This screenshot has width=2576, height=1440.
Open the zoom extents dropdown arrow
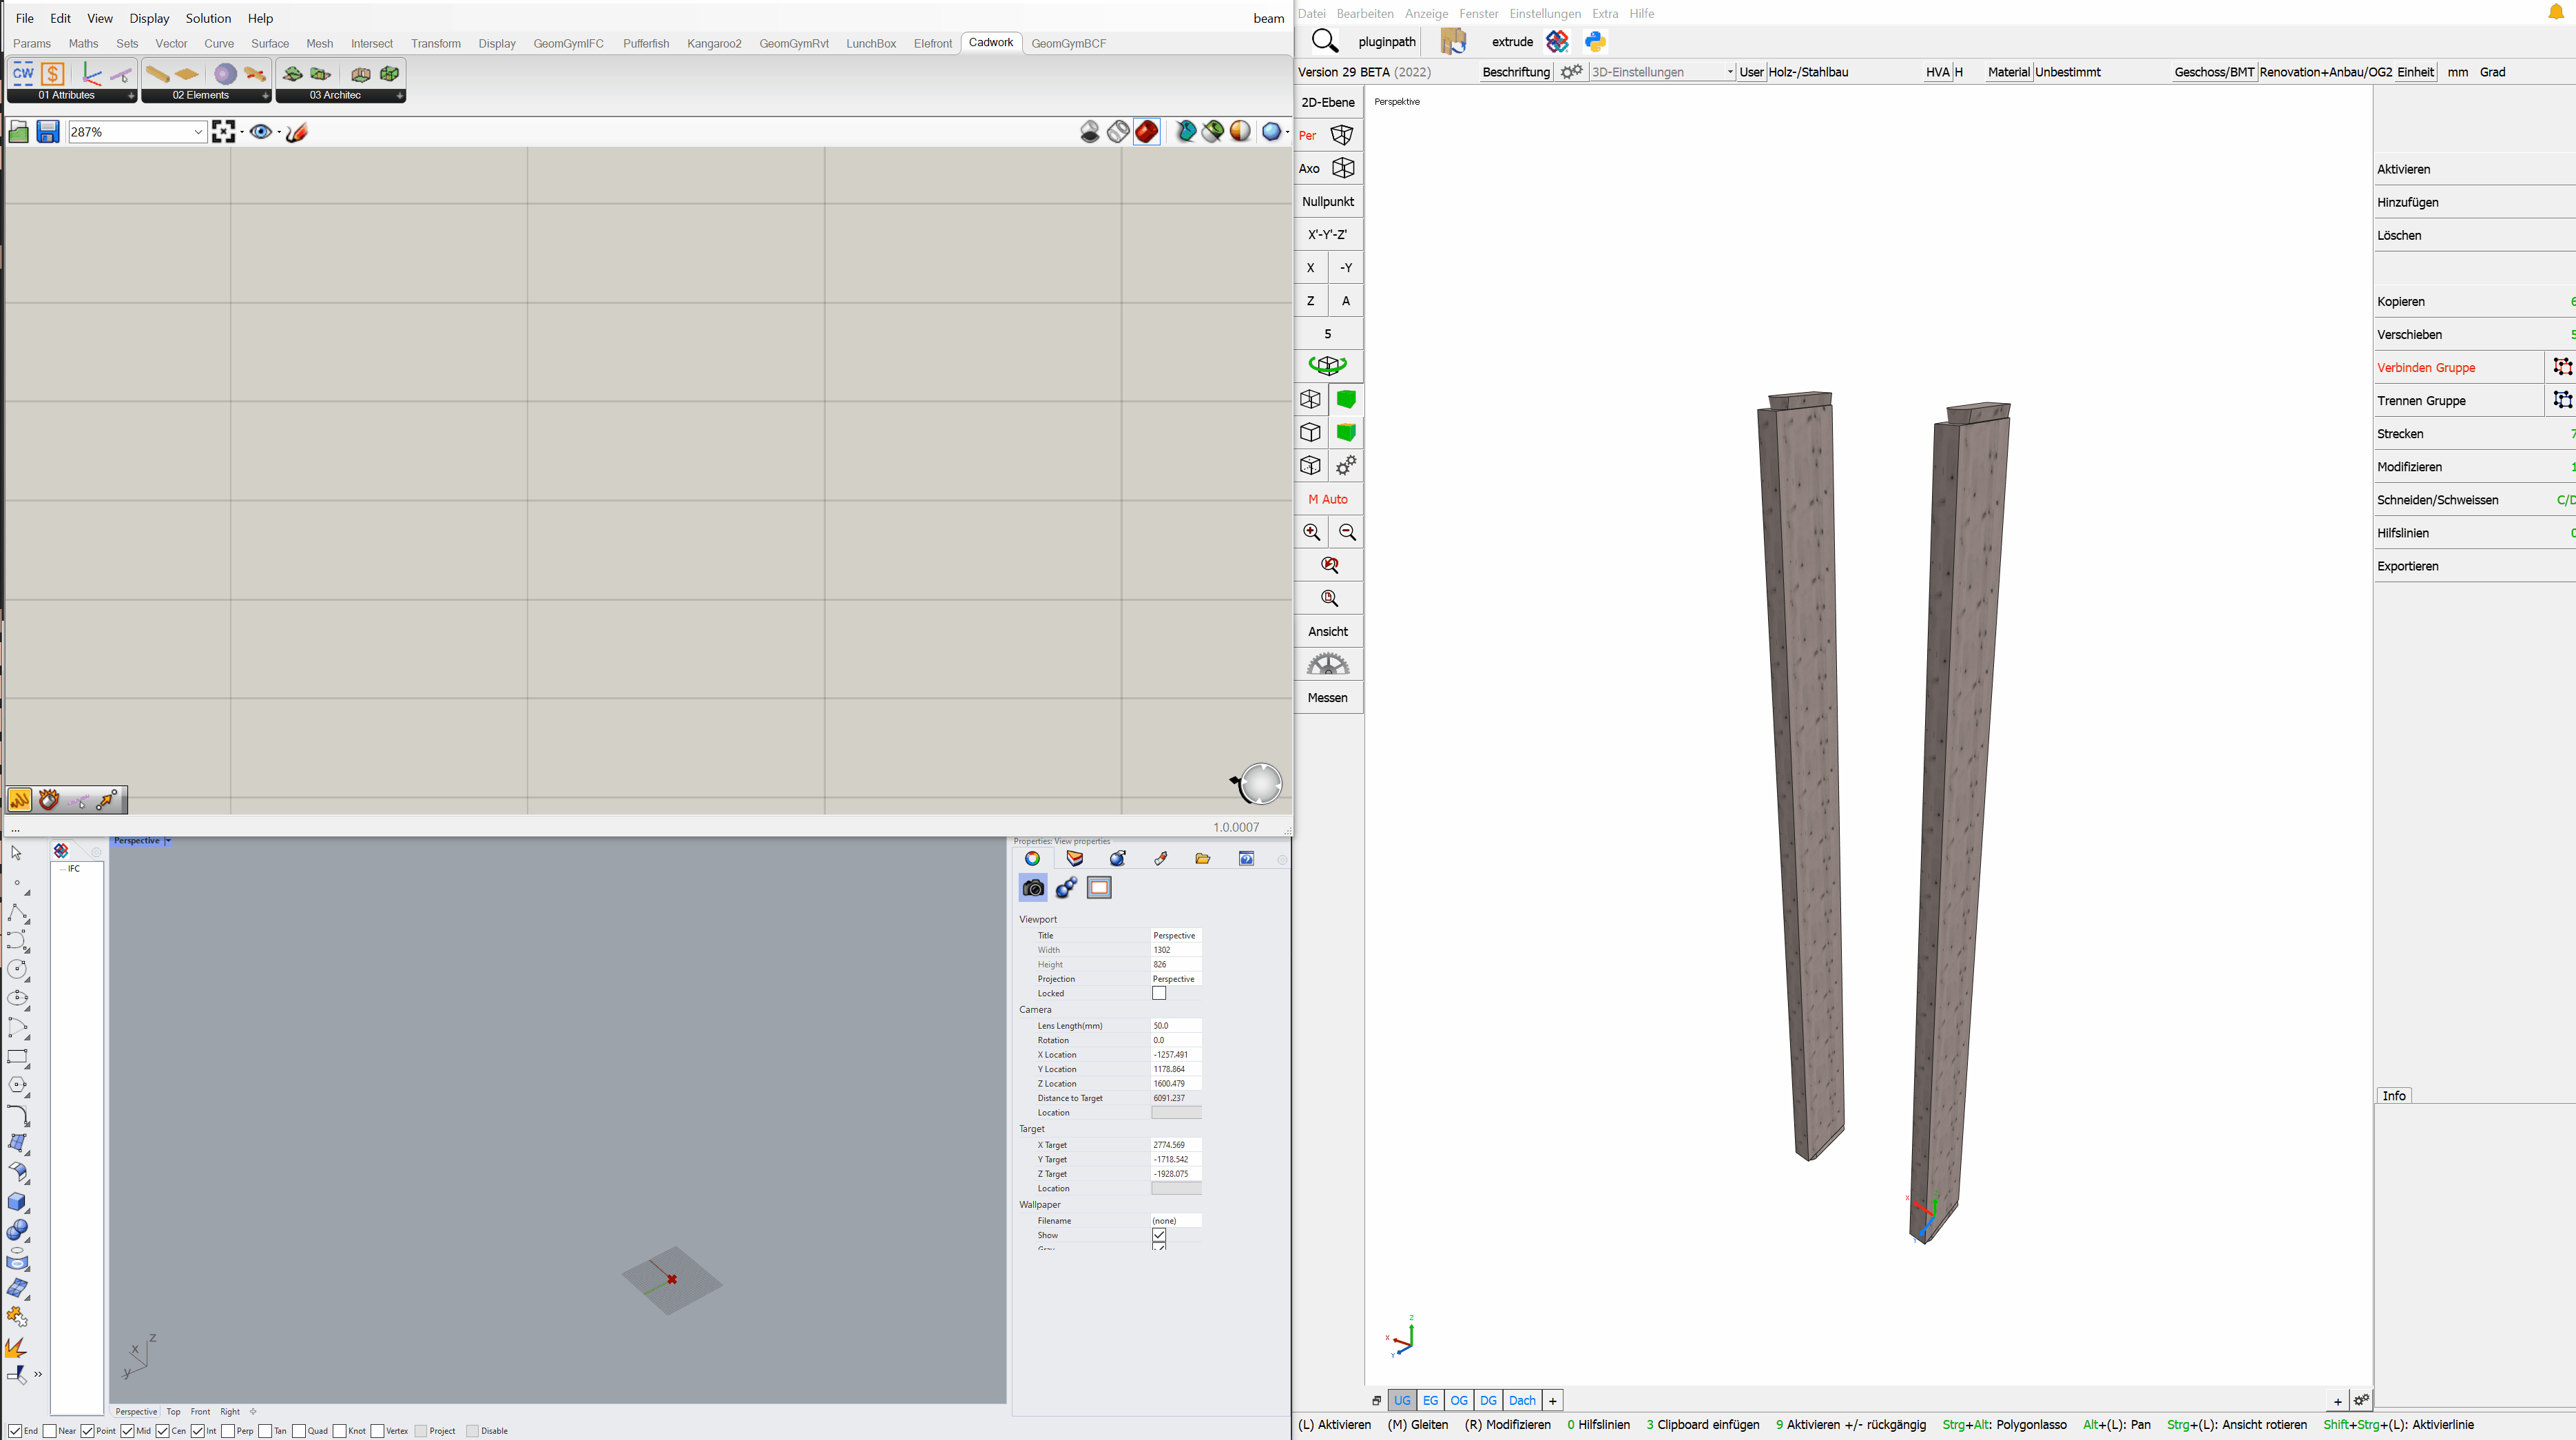coord(241,132)
